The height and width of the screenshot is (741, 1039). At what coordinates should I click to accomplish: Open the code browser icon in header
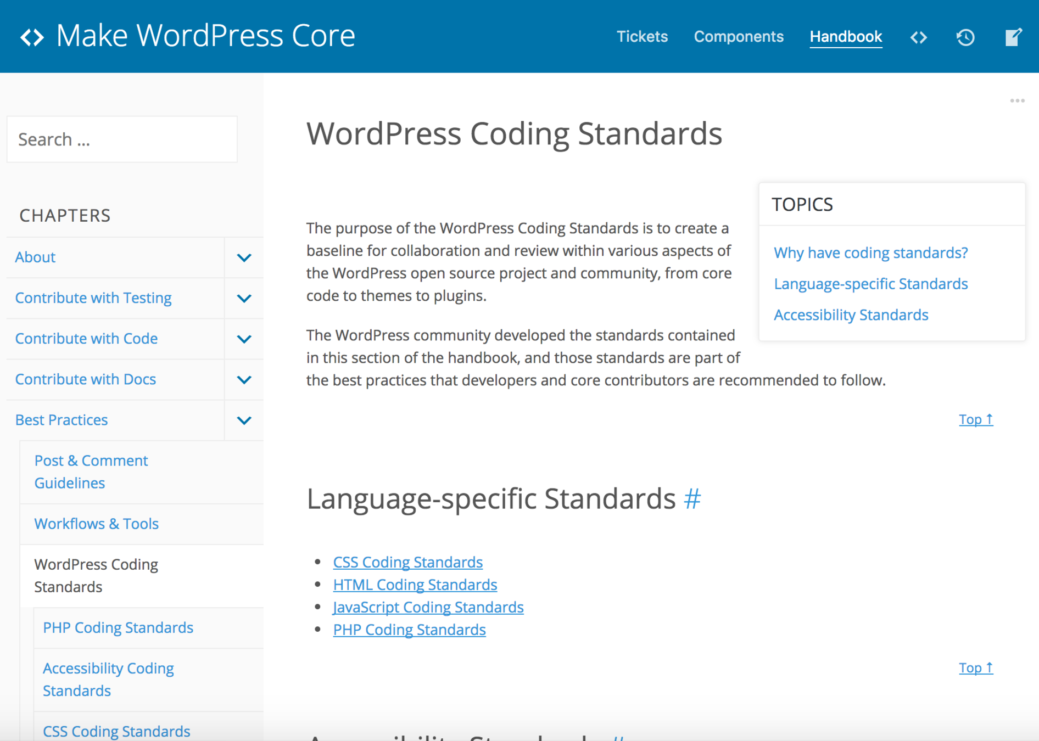click(x=919, y=37)
